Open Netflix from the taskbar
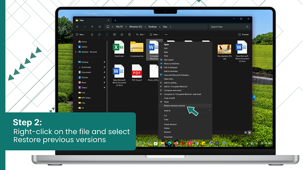Screen dimensions: 303x170 pyautogui.click(x=183, y=143)
